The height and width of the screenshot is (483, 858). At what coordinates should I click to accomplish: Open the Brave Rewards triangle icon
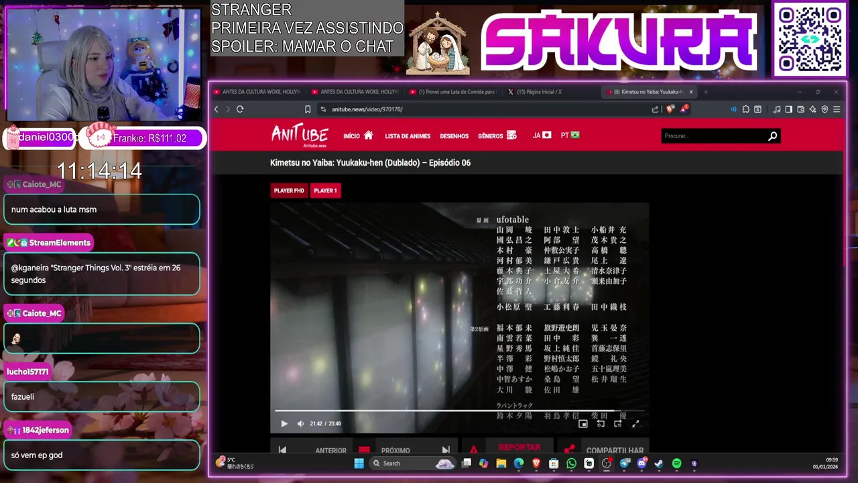click(x=684, y=109)
